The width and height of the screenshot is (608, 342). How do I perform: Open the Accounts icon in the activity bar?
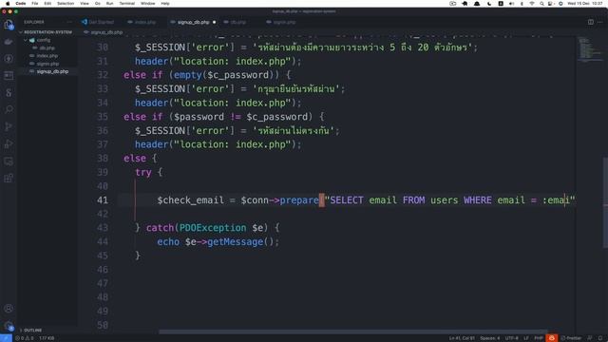coord(9,309)
